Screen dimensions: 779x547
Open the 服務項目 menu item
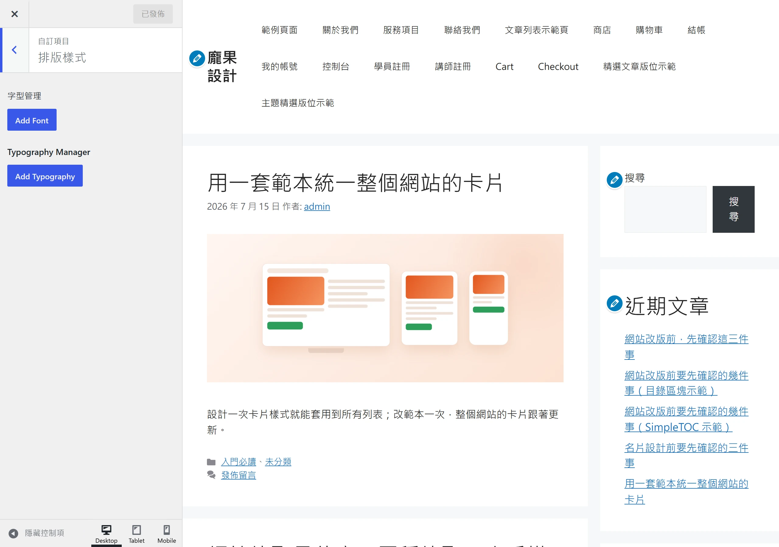[x=401, y=30]
